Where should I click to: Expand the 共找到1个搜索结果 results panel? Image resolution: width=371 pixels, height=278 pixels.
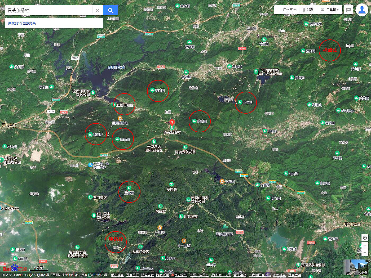coord(22,23)
